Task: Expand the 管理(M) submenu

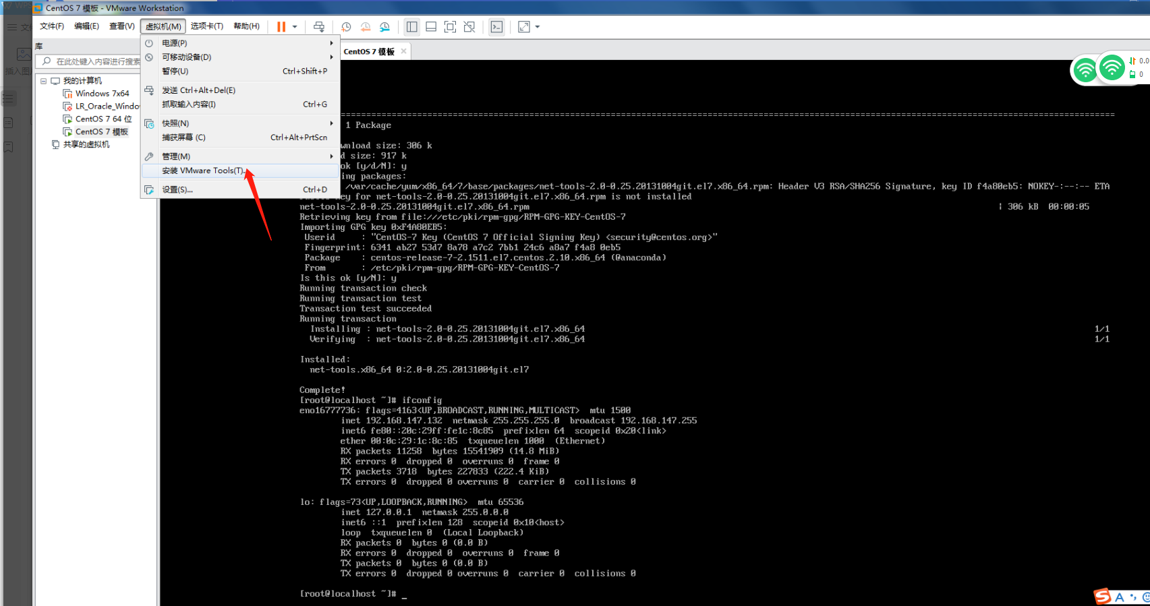Action: pyautogui.click(x=239, y=156)
